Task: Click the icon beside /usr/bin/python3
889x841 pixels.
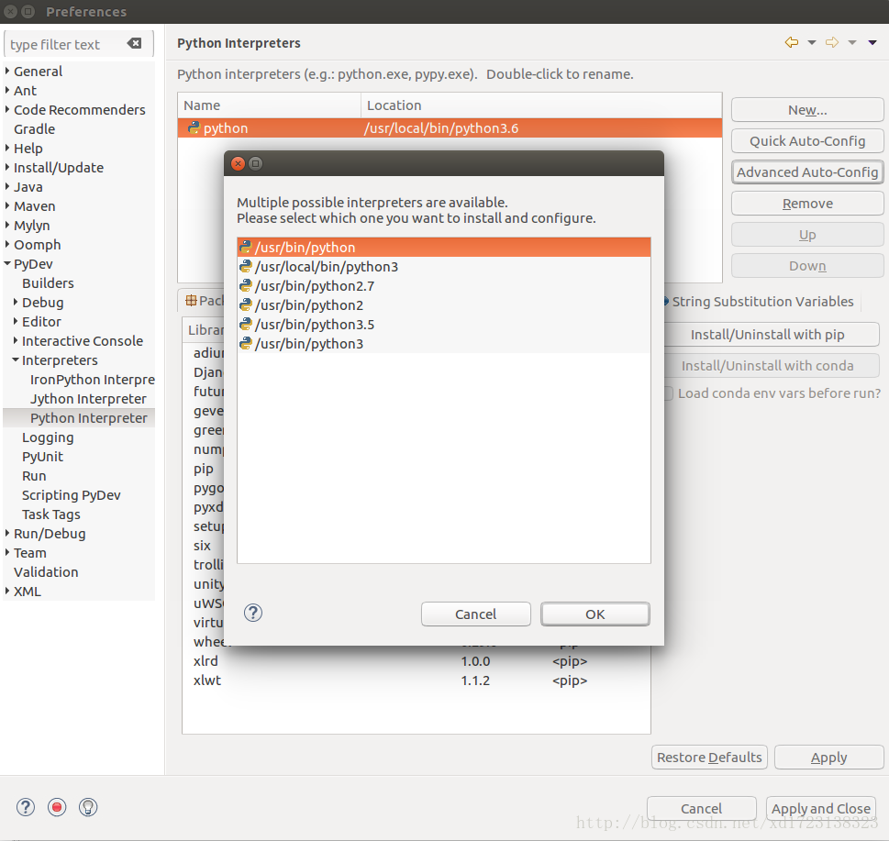Action: 246,343
